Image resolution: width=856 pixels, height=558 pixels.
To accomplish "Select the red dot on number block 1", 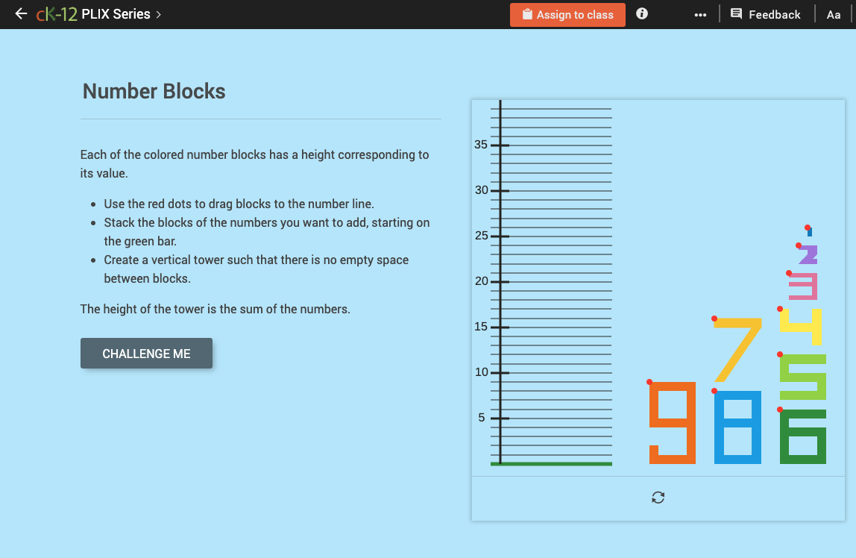I will (x=807, y=228).
